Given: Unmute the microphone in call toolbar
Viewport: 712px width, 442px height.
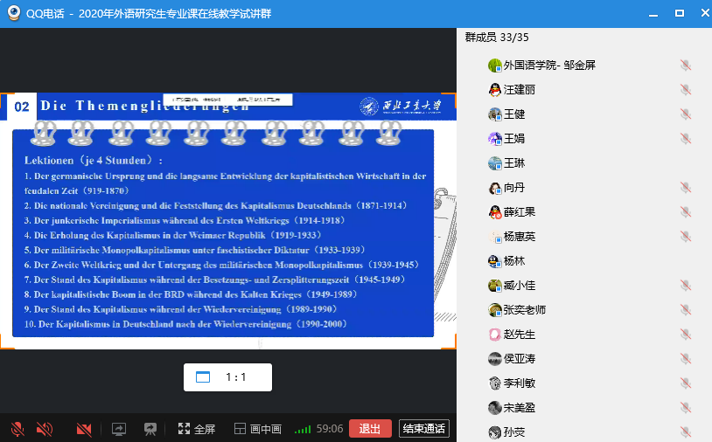Looking at the screenshot, I should point(17,429).
